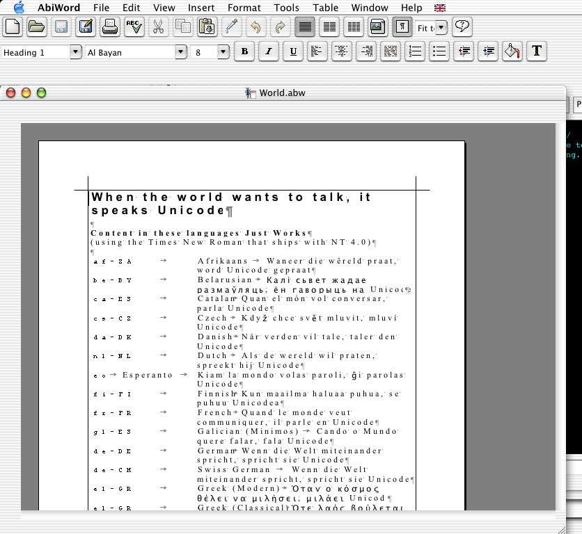Open the Format menu
582x534 pixels.
(x=244, y=8)
